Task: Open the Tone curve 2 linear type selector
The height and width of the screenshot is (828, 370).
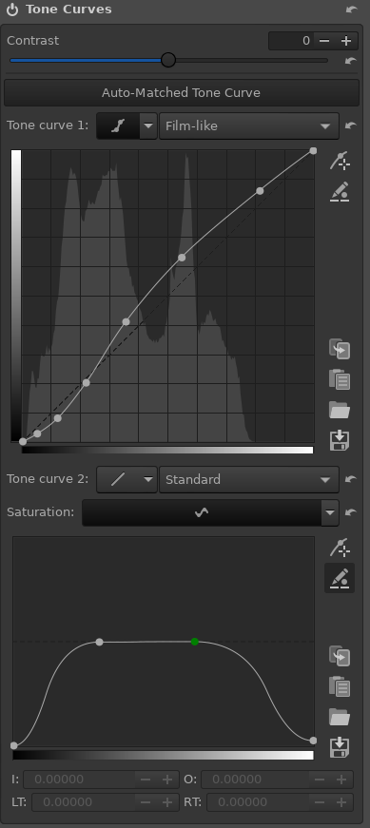Action: click(127, 479)
